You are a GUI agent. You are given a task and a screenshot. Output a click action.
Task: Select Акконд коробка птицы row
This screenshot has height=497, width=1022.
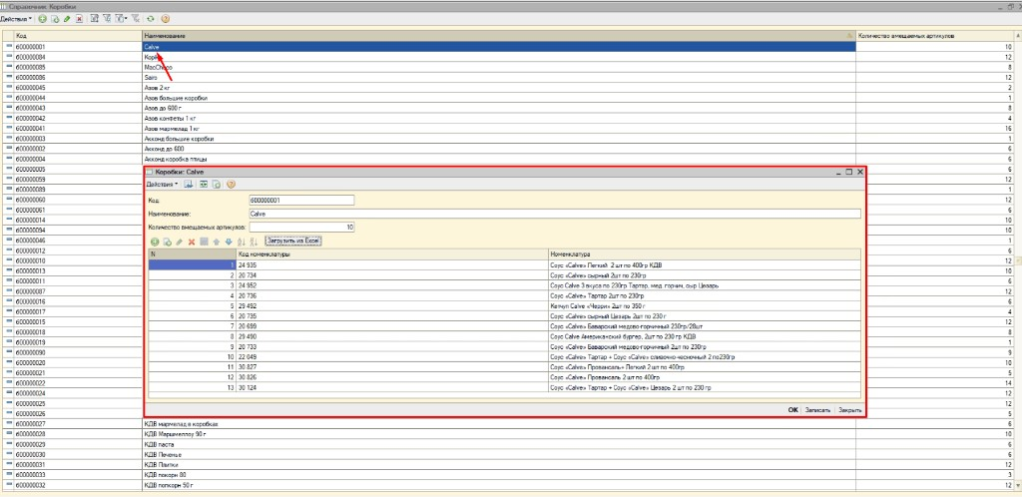click(508, 159)
